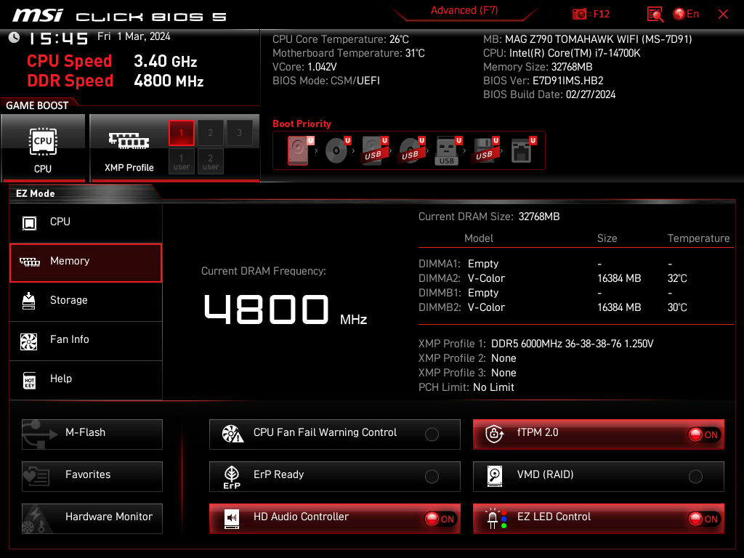Click the F12 screenshot camera icon
The width and height of the screenshot is (744, 558).
point(579,15)
